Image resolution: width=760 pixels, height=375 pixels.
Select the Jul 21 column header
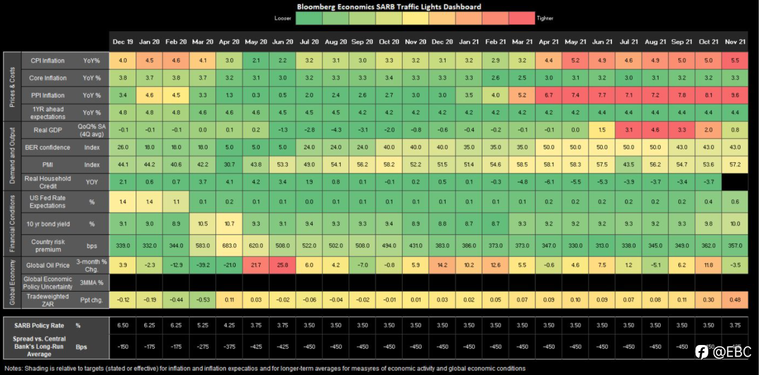click(x=628, y=42)
